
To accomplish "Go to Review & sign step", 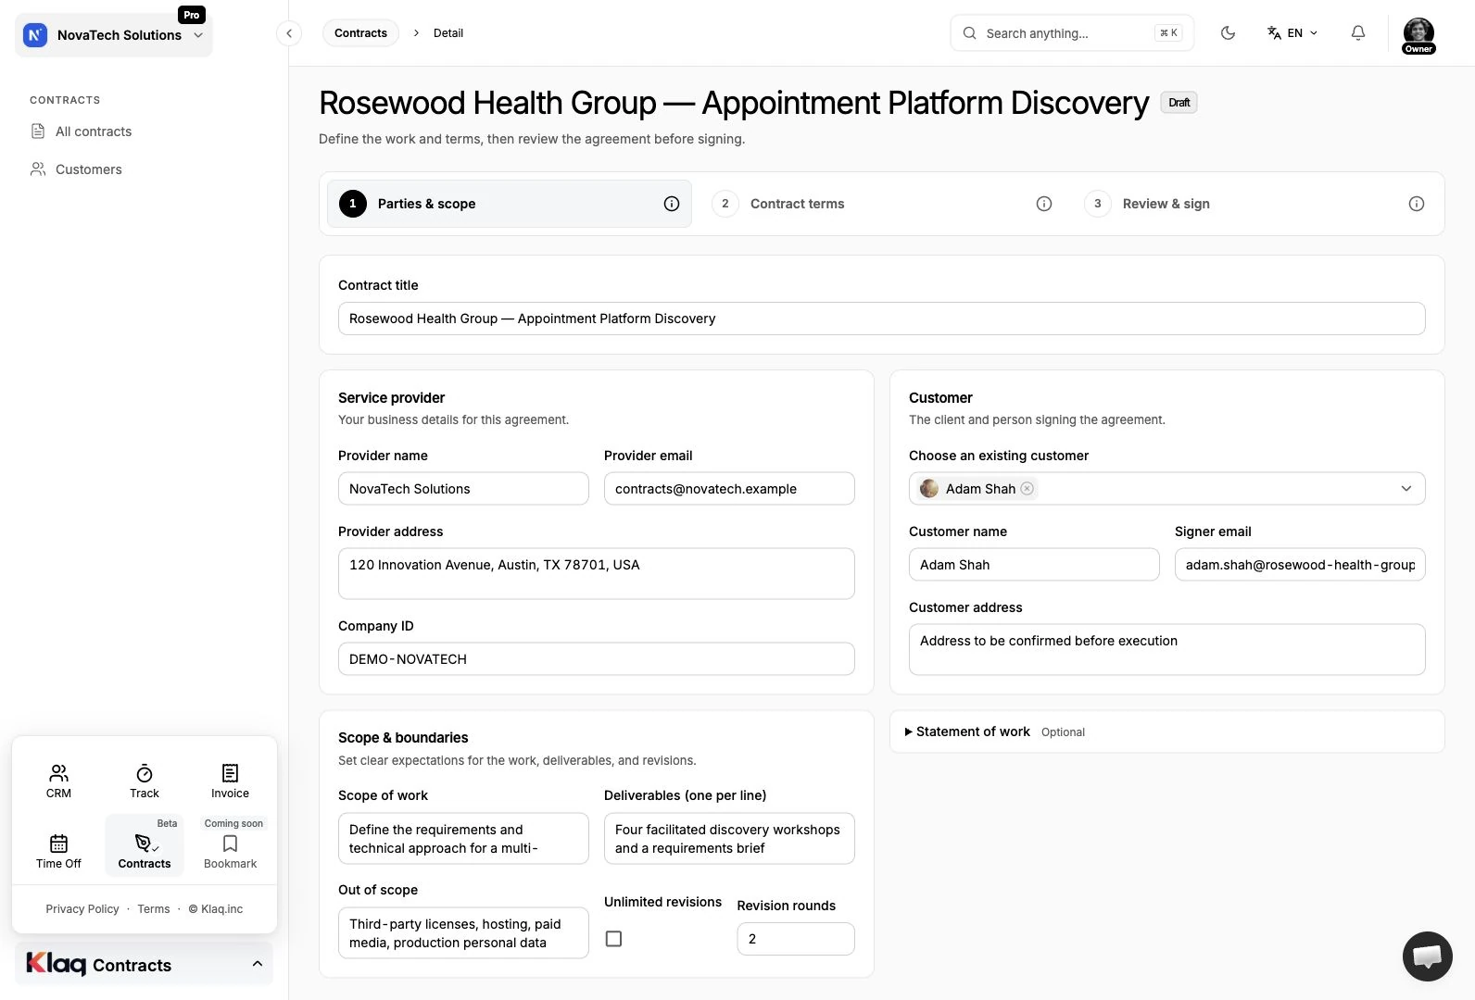I will click(x=1254, y=204).
